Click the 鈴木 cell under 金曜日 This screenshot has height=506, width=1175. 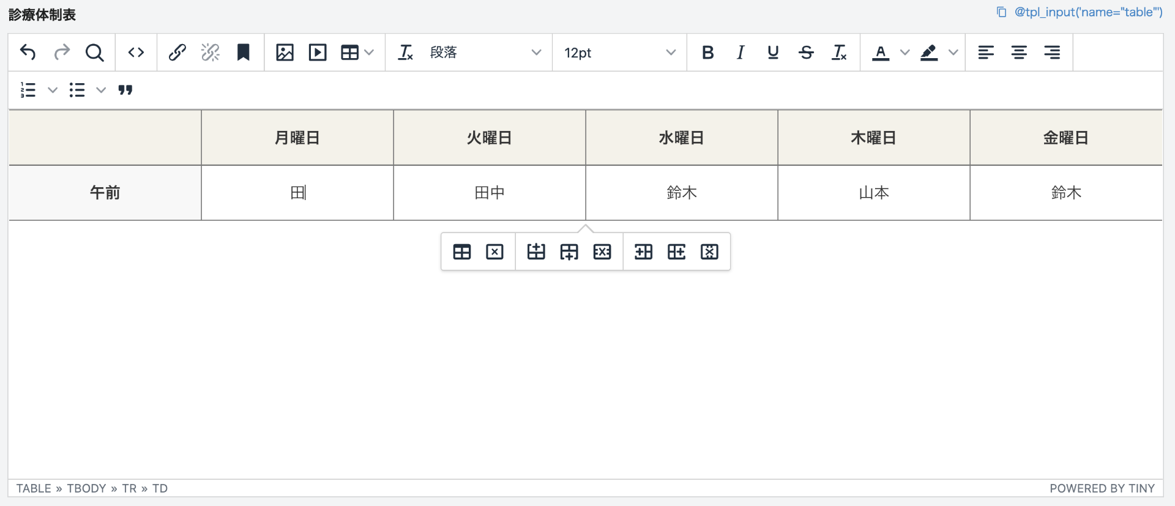(1066, 193)
